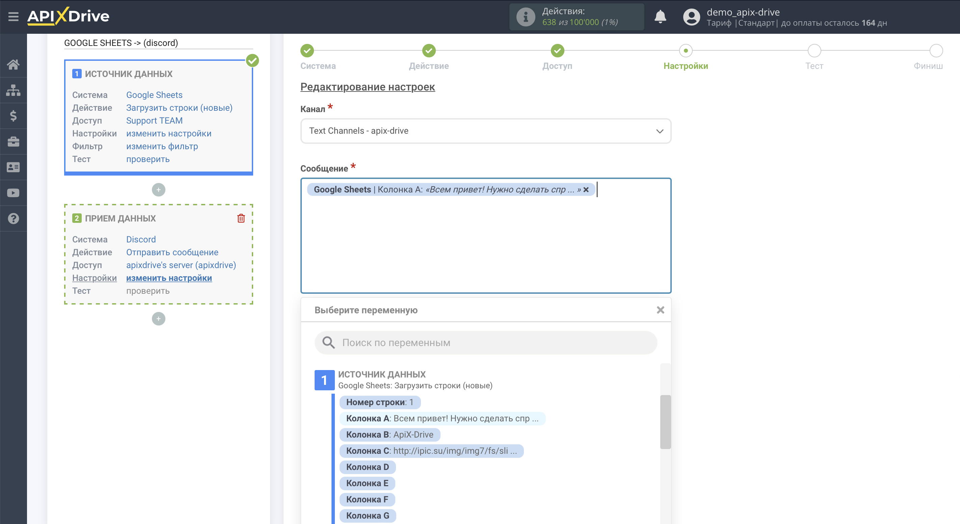Viewport: 960px width, 524px height.
Task: Add step between source and receiver
Action: [158, 190]
